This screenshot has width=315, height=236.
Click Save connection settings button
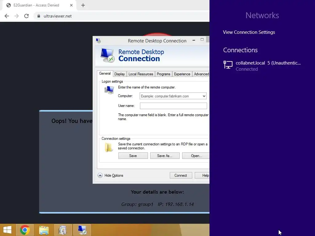pos(133,156)
